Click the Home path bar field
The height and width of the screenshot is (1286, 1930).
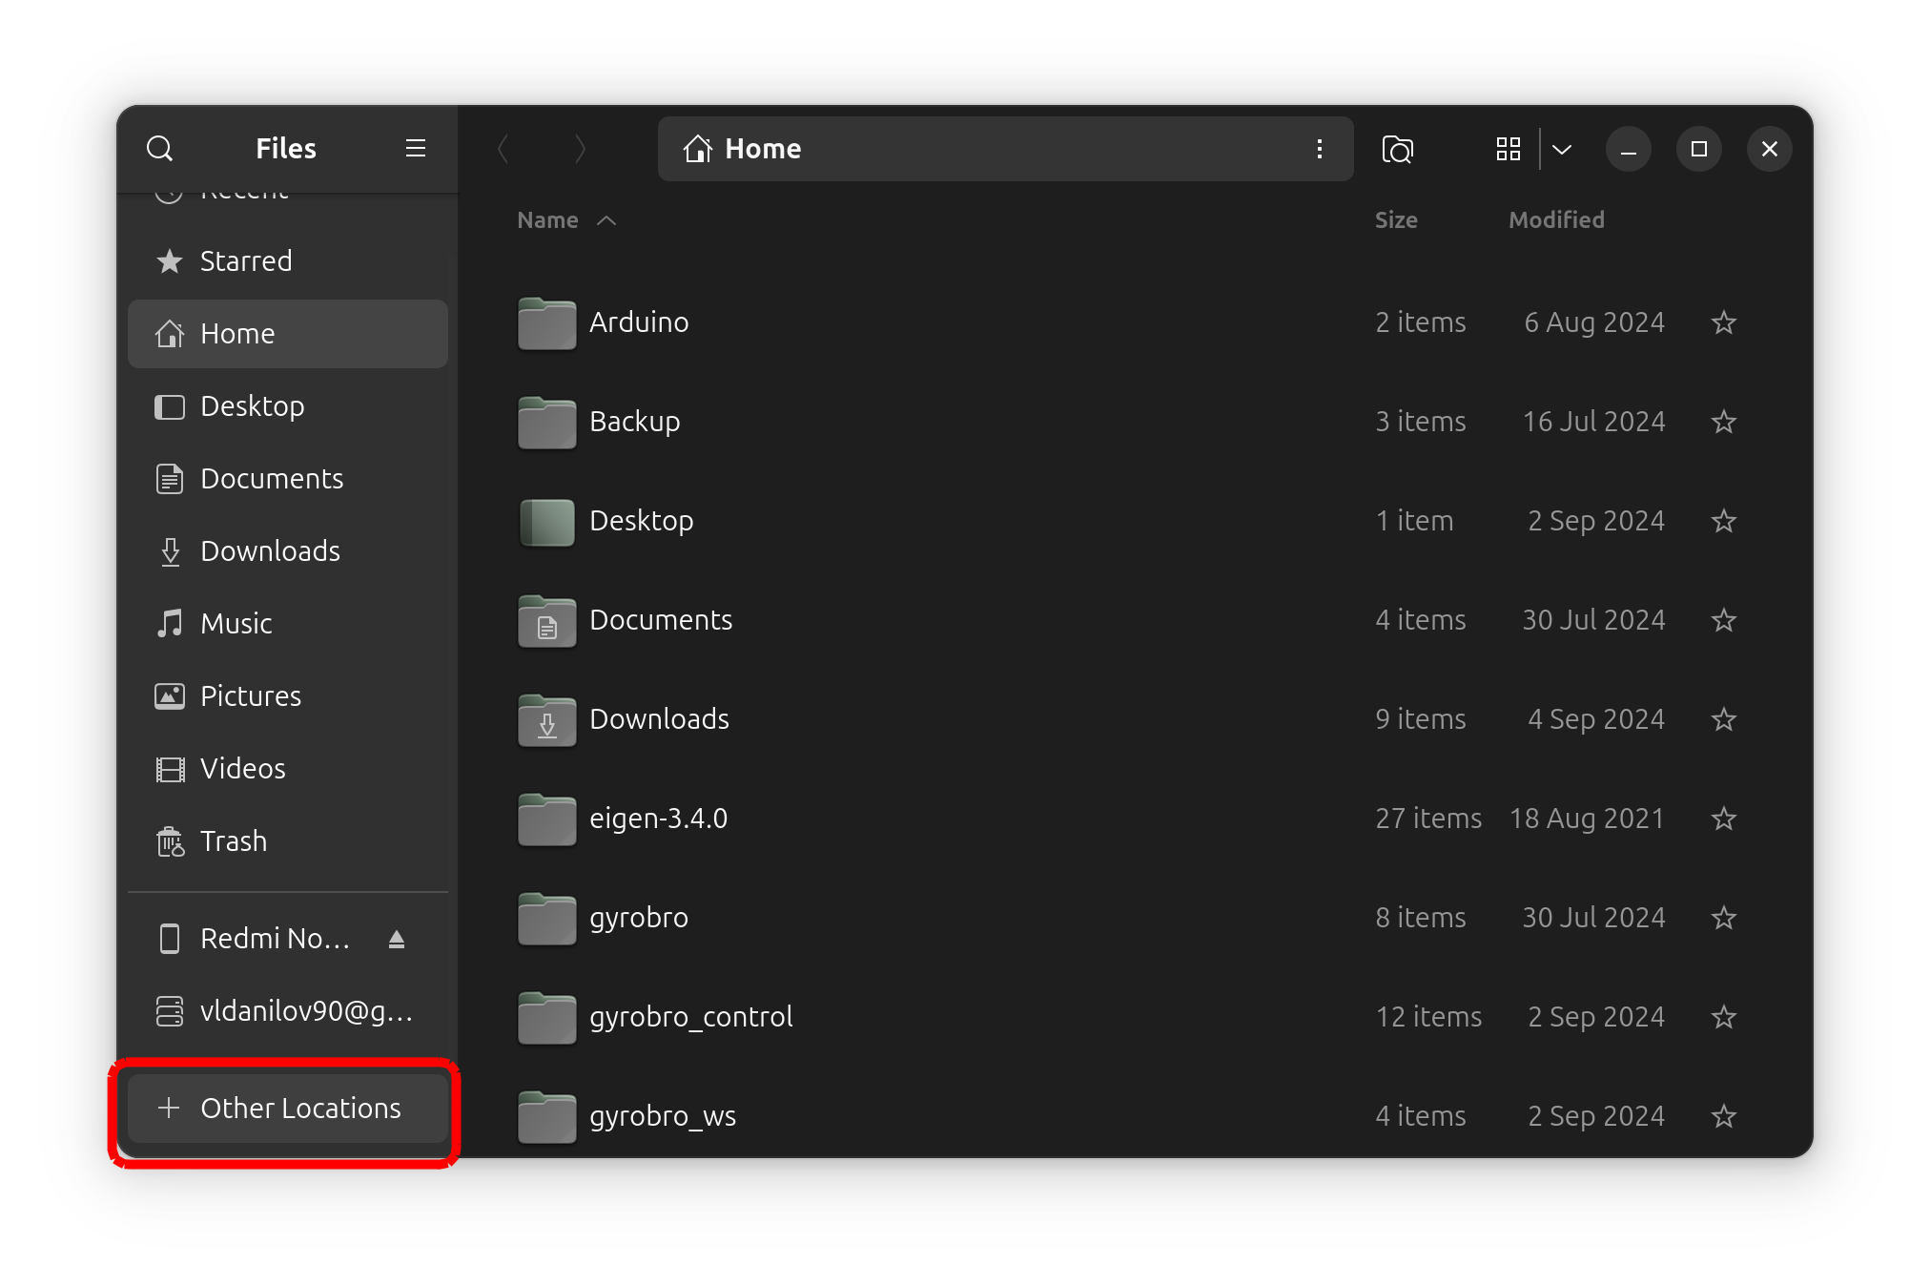(1001, 149)
